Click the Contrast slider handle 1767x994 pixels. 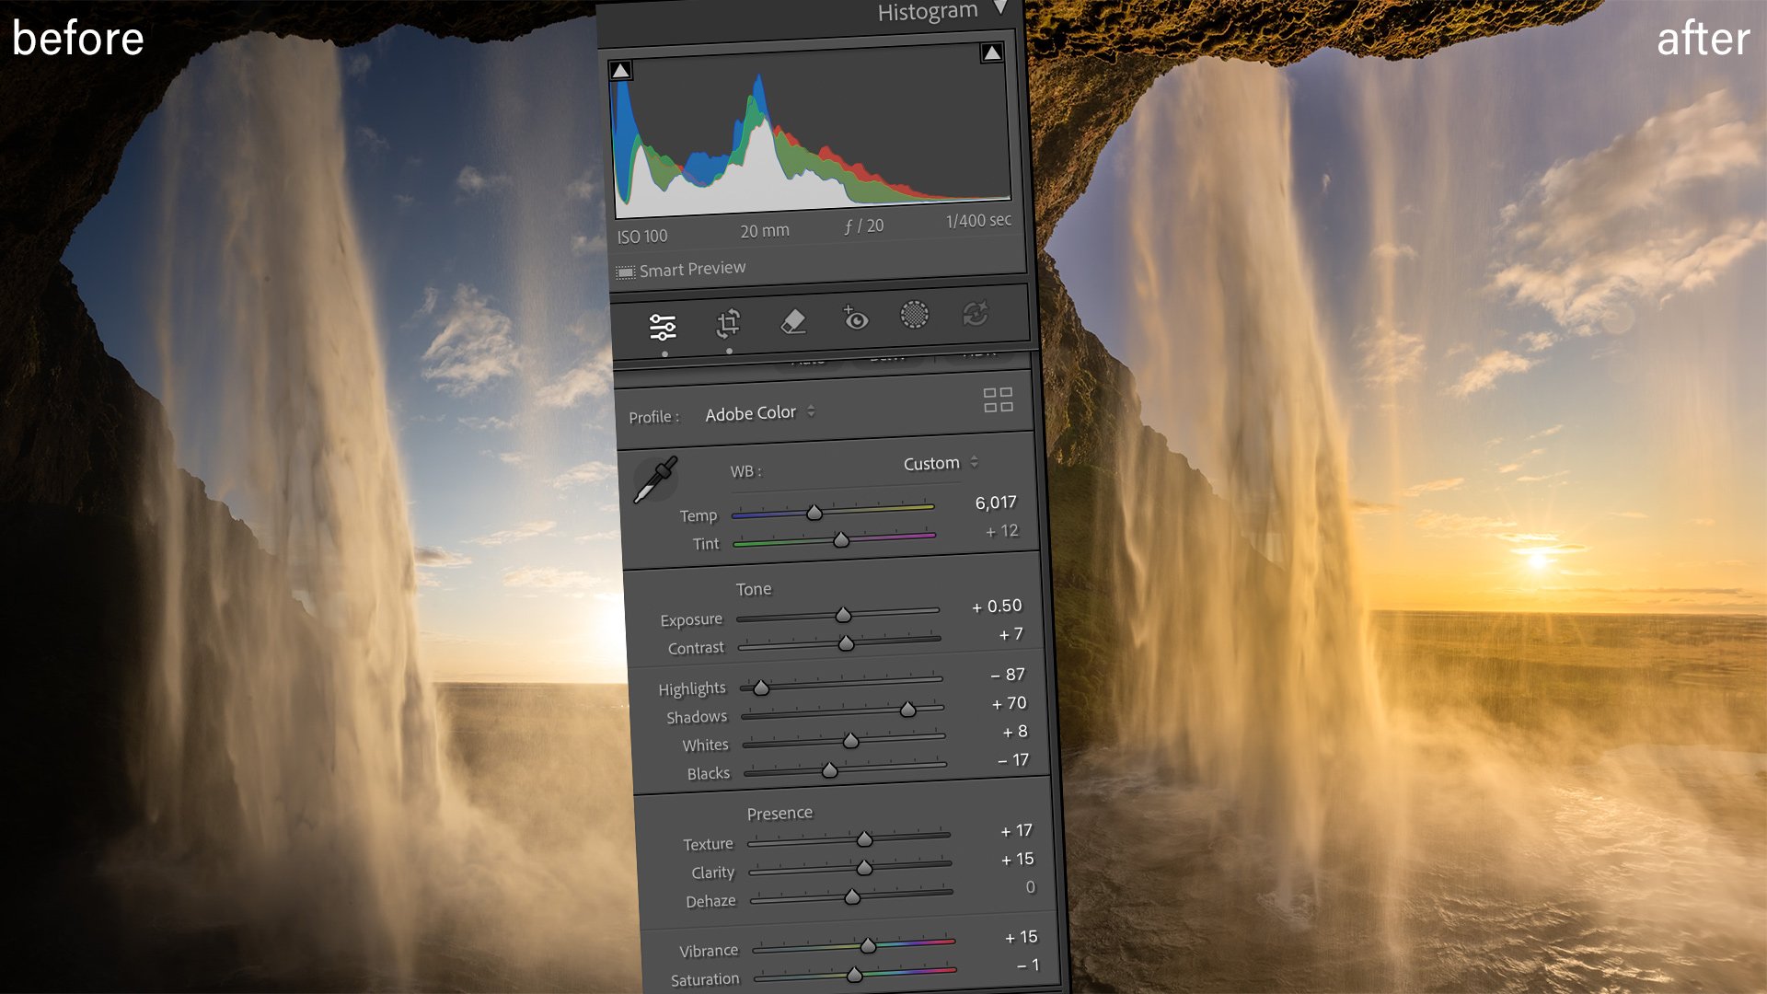pos(846,642)
